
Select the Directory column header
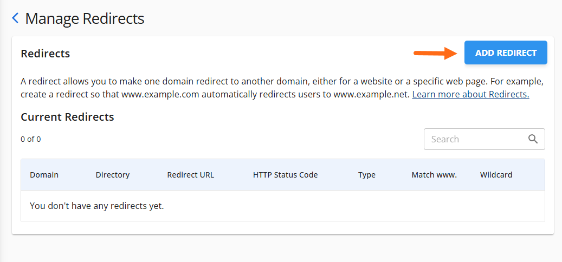coord(113,175)
